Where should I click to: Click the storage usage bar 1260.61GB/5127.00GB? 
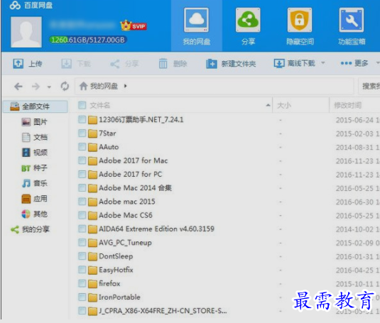(x=88, y=40)
